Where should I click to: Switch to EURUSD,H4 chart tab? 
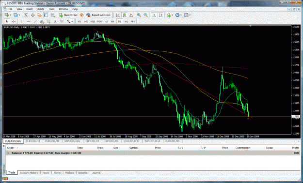pyautogui.click(x=33, y=141)
